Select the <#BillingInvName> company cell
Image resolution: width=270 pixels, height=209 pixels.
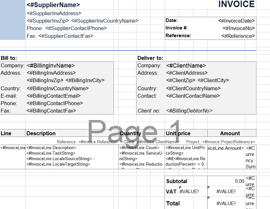[x=50, y=66]
